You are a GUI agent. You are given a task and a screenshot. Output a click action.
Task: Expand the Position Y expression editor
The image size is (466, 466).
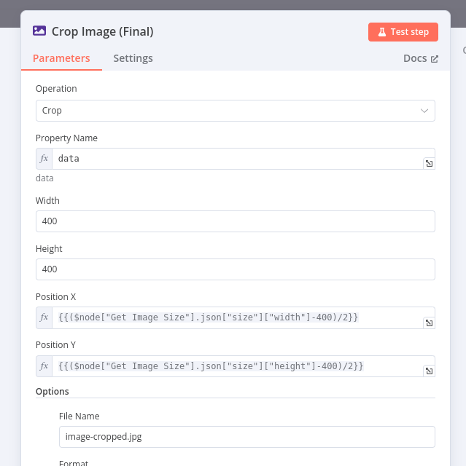tap(429, 371)
